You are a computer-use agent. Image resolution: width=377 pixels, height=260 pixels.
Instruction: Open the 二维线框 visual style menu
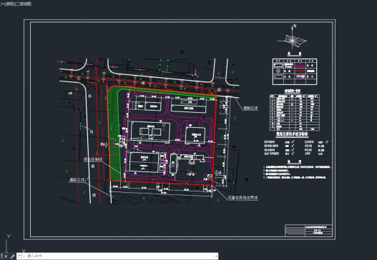click(23, 4)
